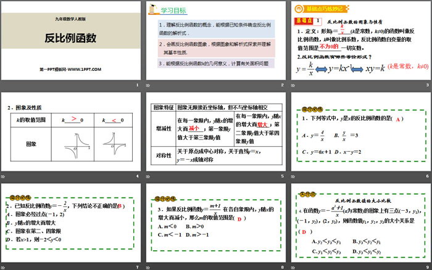Image resolution: width=432 pixels, height=270 pixels.
Task: Click slide number 4 label
Action: [x=138, y=176]
